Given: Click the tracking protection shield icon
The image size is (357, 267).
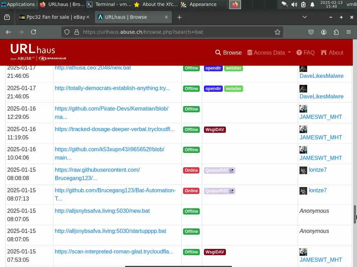Looking at the screenshot, I should (x=67, y=32).
